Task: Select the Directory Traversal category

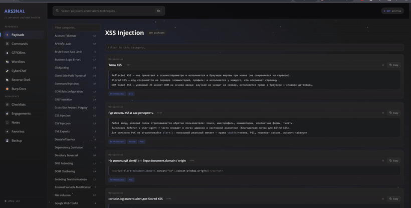Action: tap(75, 155)
